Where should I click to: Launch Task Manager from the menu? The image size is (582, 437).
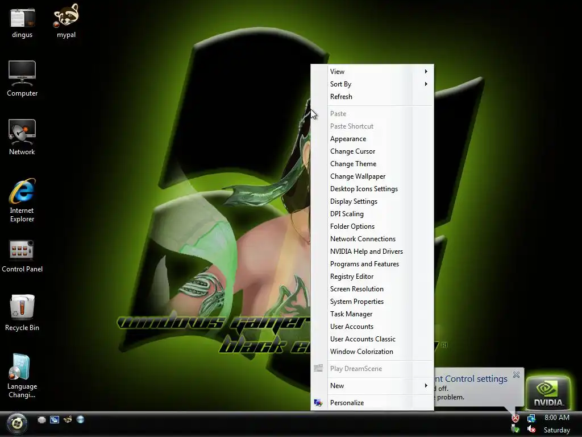(x=372, y=314)
